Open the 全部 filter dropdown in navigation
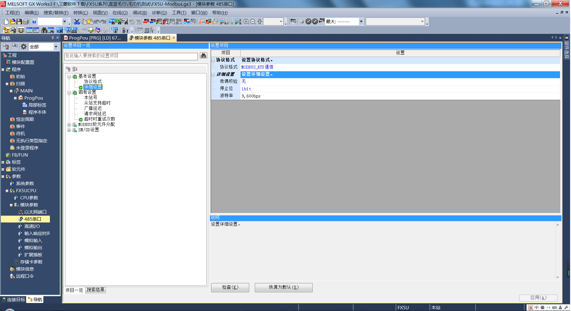The image size is (571, 311). pos(56,47)
